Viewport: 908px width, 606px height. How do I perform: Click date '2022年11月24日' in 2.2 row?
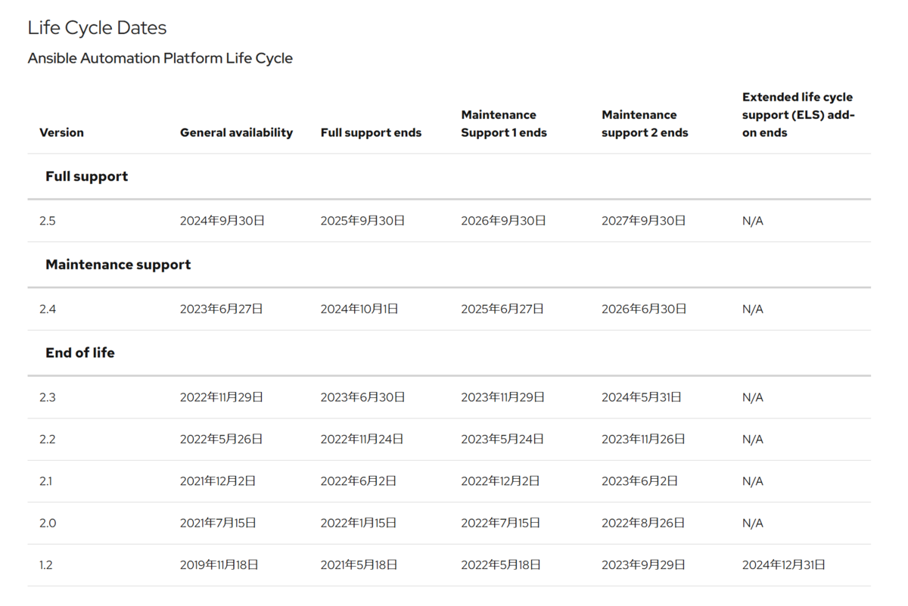click(362, 439)
